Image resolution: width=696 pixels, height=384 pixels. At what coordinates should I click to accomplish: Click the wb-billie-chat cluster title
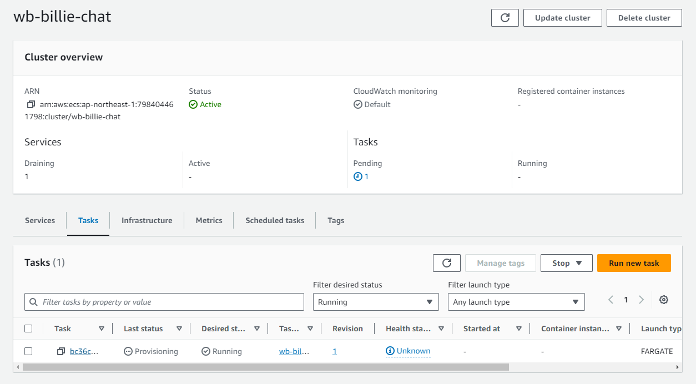point(62,17)
